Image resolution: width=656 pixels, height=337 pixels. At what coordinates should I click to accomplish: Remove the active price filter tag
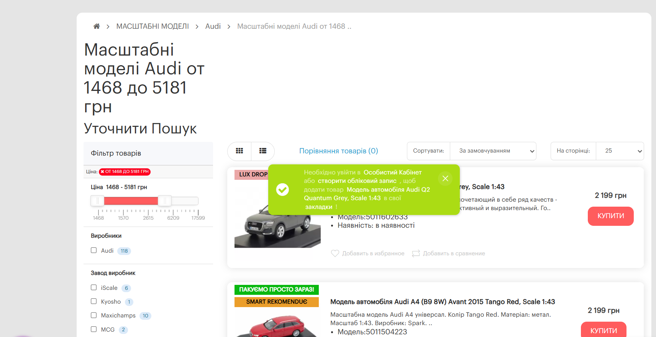click(102, 172)
